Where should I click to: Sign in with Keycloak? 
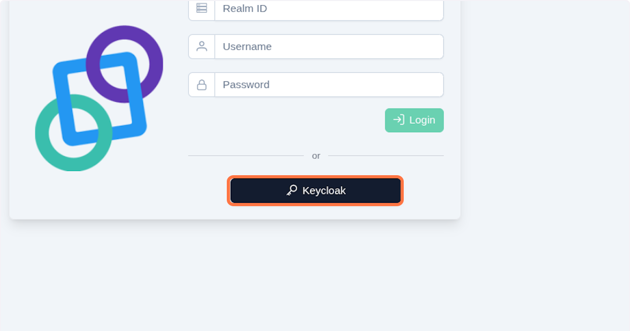pos(316,190)
